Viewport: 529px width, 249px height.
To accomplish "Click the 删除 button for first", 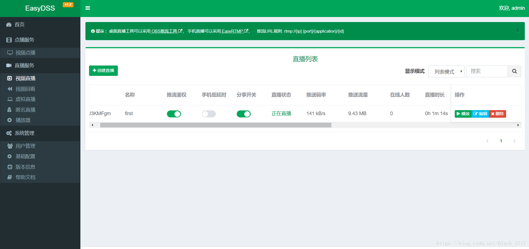I will 497,114.
